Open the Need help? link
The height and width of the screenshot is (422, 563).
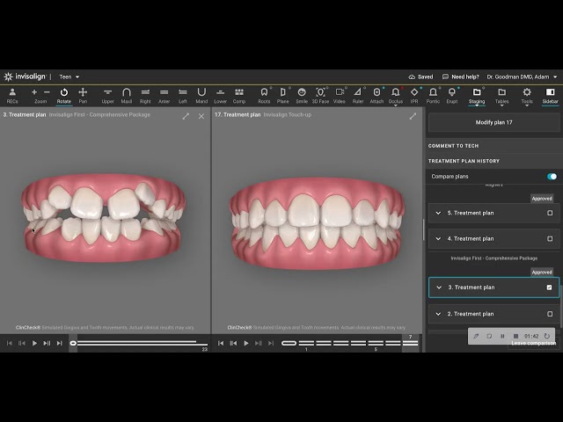coord(461,76)
